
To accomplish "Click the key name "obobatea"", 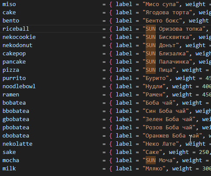I will 16,136.
